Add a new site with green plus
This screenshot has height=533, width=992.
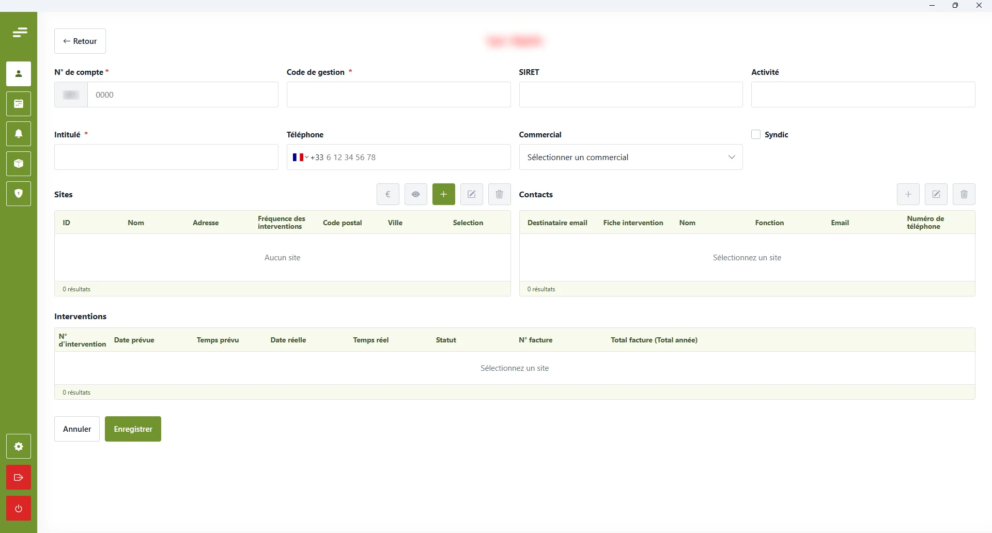click(444, 194)
